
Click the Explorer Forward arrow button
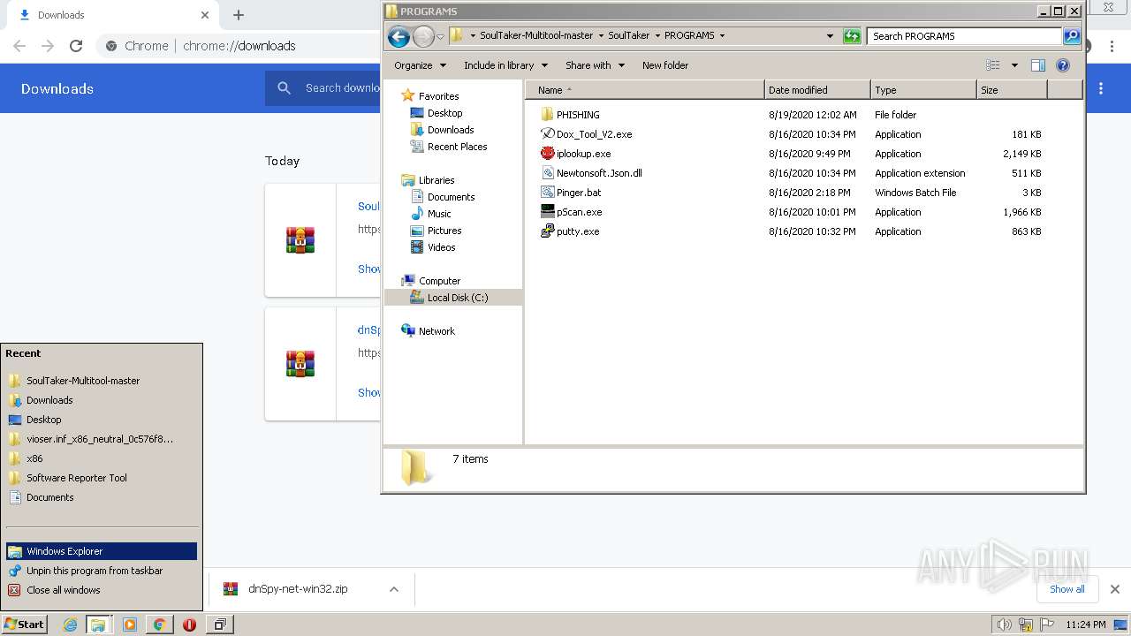coord(423,36)
